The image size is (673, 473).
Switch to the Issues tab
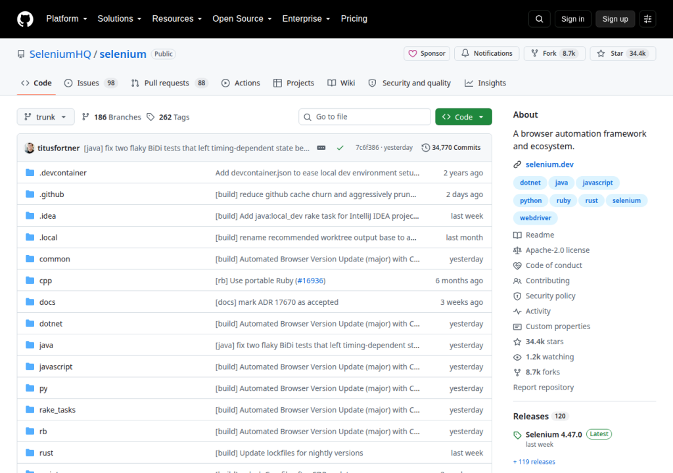click(x=91, y=83)
